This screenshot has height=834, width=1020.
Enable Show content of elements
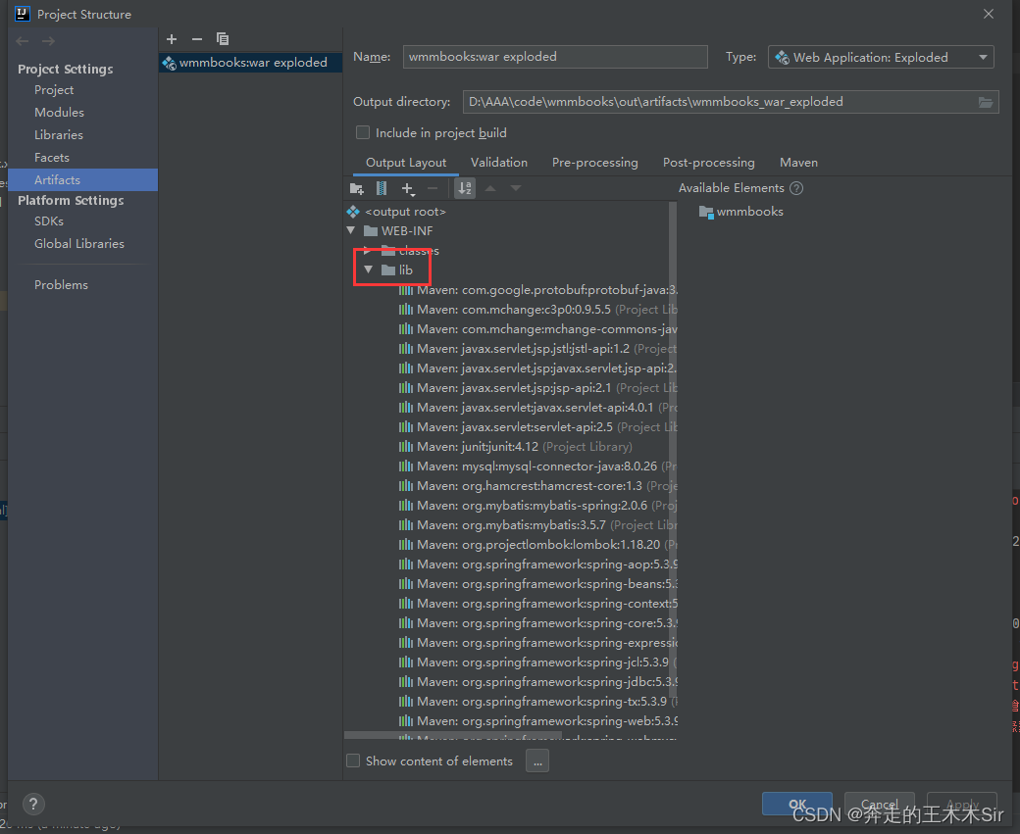click(353, 760)
